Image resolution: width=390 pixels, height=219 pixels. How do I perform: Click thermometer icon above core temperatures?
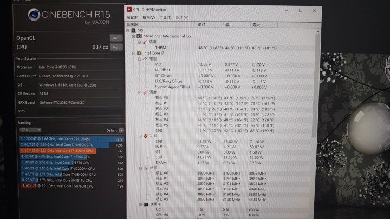(x=145, y=92)
